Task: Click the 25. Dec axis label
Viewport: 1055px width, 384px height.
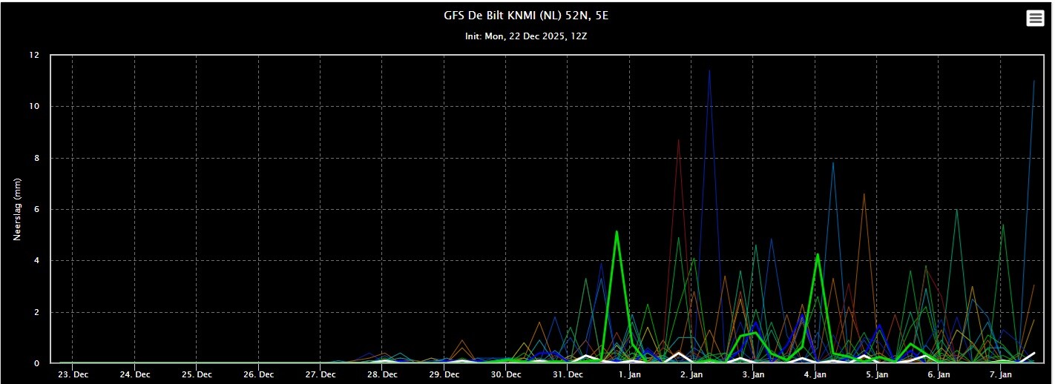Action: (x=197, y=374)
